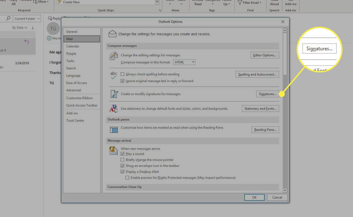Select Mail options category
The image size is (353, 217).
coord(82,39)
